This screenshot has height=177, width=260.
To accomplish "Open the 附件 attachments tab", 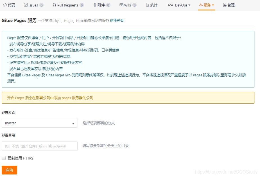I will click(x=102, y=5).
